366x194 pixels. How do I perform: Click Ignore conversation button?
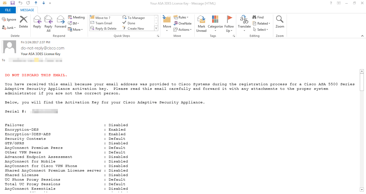tap(9, 20)
